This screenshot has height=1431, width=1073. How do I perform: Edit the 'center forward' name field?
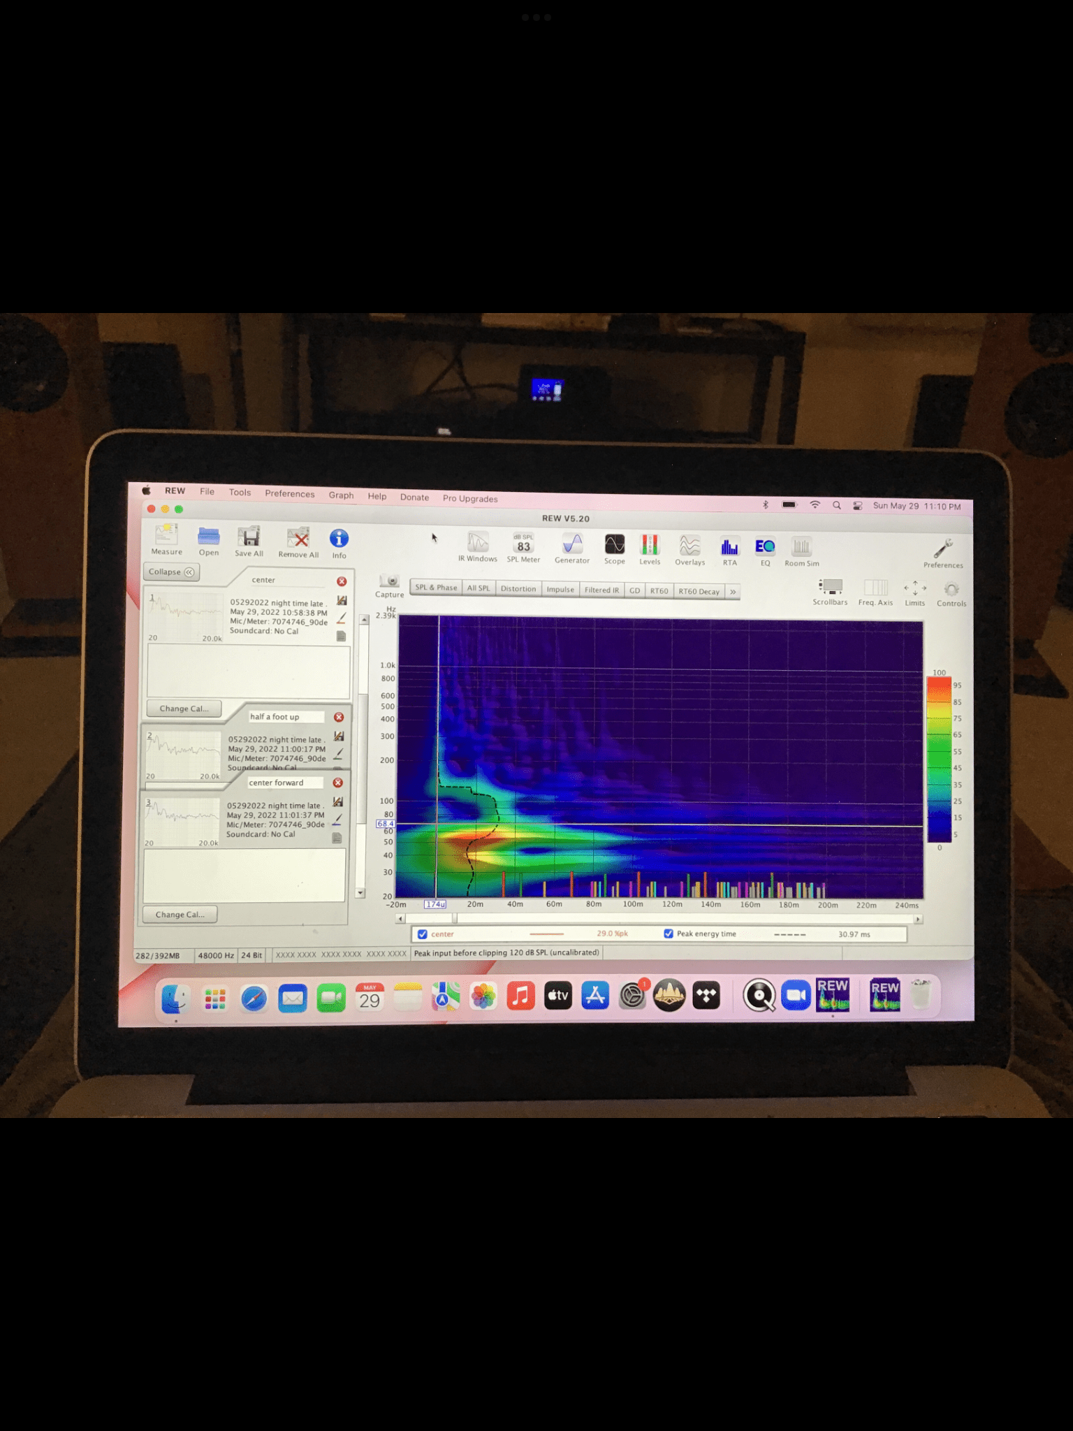click(x=286, y=783)
